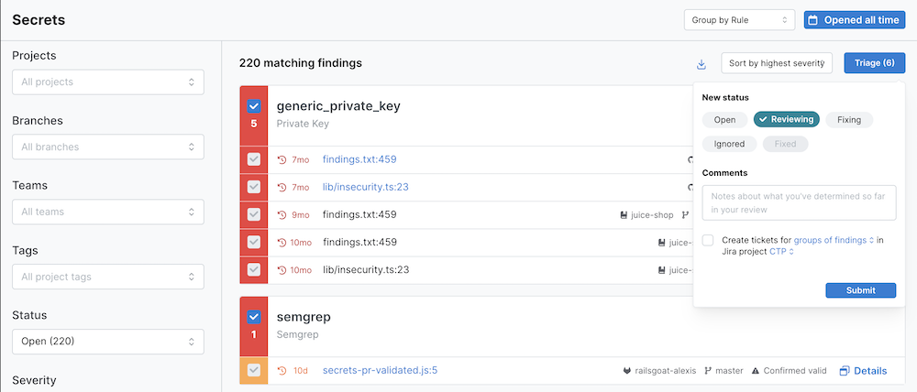The image size is (917, 392).
Task: Toggle the semgrep group checkbox
Action: coord(254,318)
